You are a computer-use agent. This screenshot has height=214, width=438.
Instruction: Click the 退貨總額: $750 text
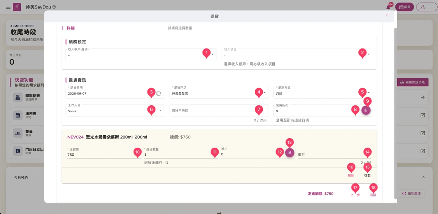pyautogui.click(x=320, y=194)
